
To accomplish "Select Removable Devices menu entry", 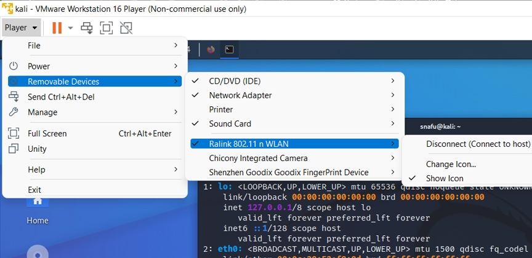I will [x=95, y=82].
